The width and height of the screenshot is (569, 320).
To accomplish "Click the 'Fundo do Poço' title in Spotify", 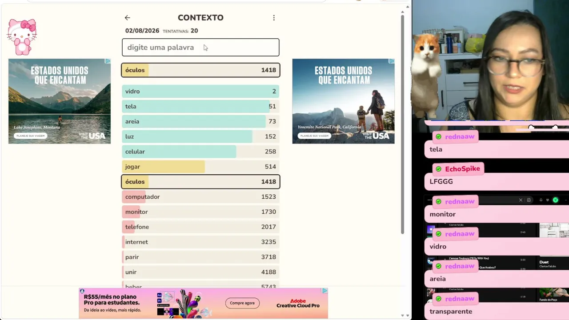I will click(x=549, y=300).
